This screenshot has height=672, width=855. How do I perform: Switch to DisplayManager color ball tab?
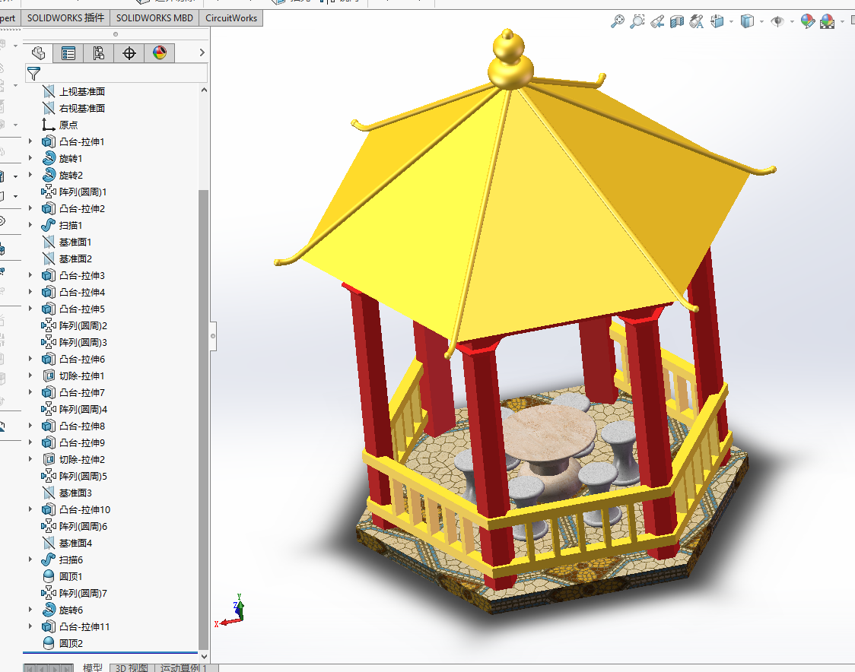(160, 53)
